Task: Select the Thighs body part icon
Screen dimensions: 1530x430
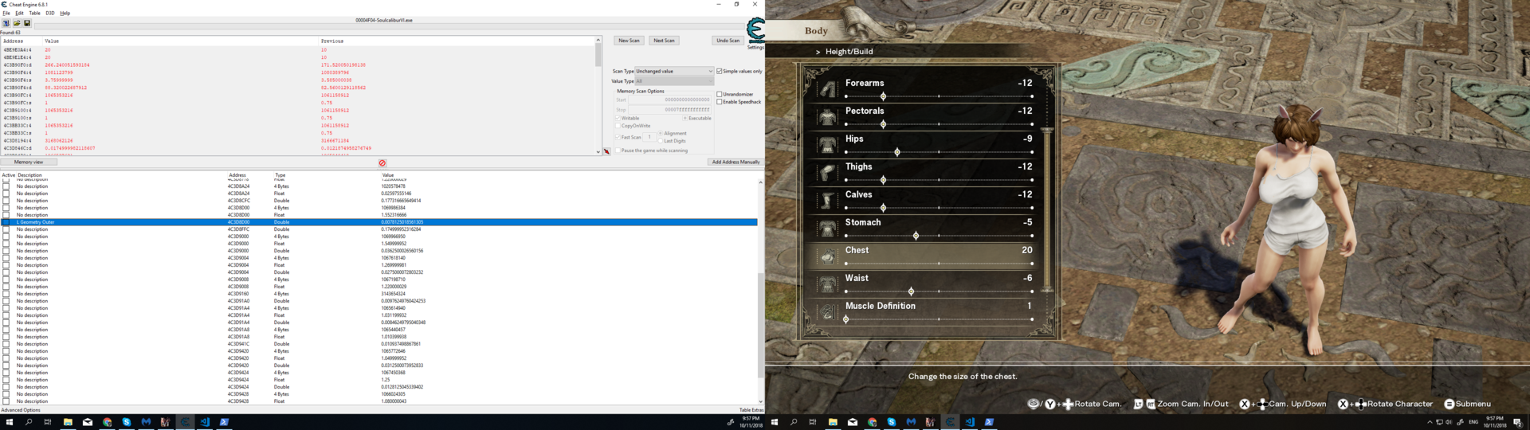Action: (828, 172)
